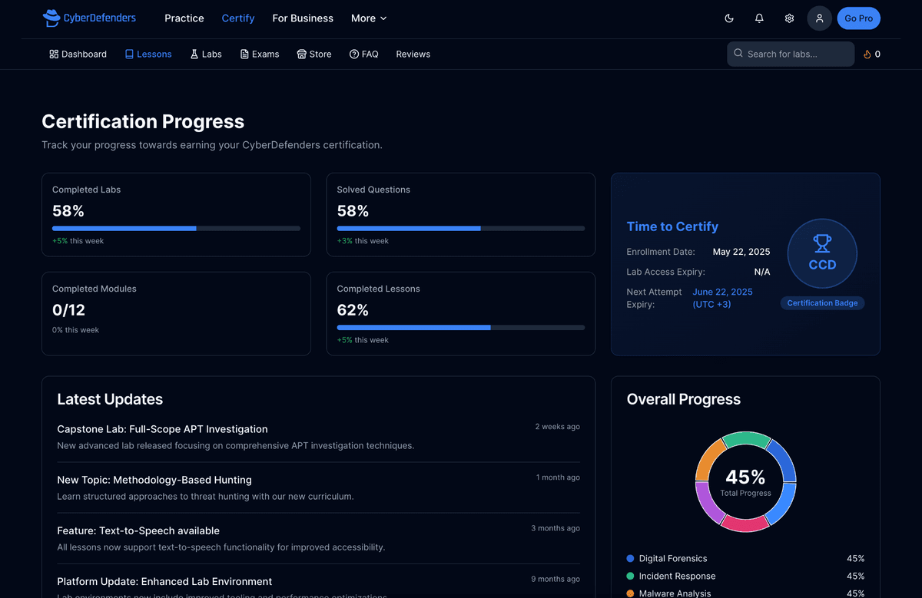Screen dimensions: 922x598
Task: Click the May 22, 2025 enrollment date
Action: click(x=741, y=252)
